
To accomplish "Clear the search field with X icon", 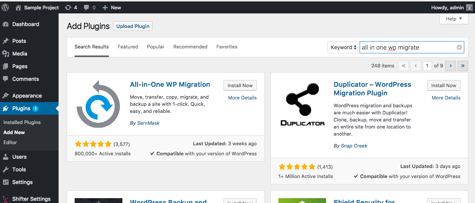I will click(459, 47).
